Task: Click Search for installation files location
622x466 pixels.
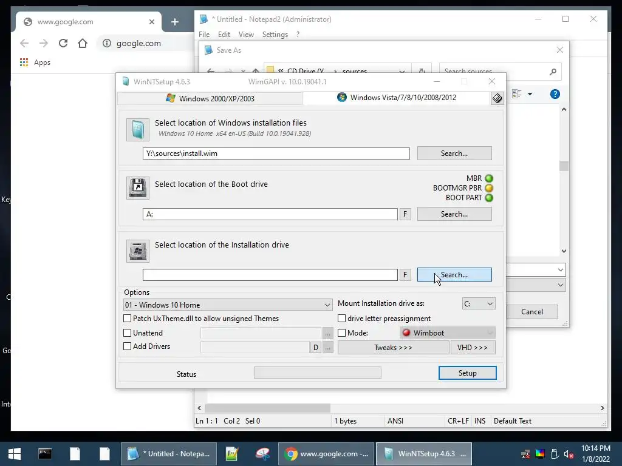Action: [x=454, y=154]
